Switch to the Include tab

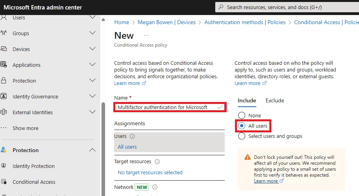click(247, 100)
